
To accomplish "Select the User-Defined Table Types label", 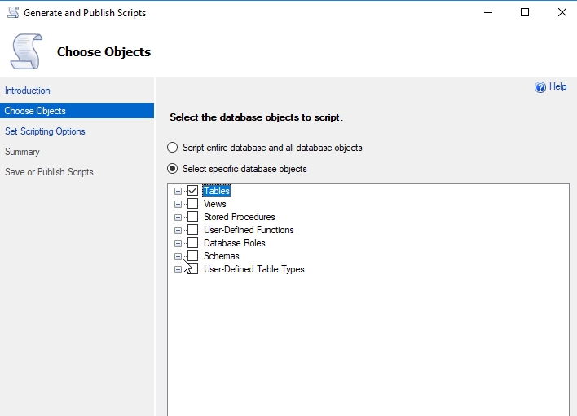I will point(253,269).
